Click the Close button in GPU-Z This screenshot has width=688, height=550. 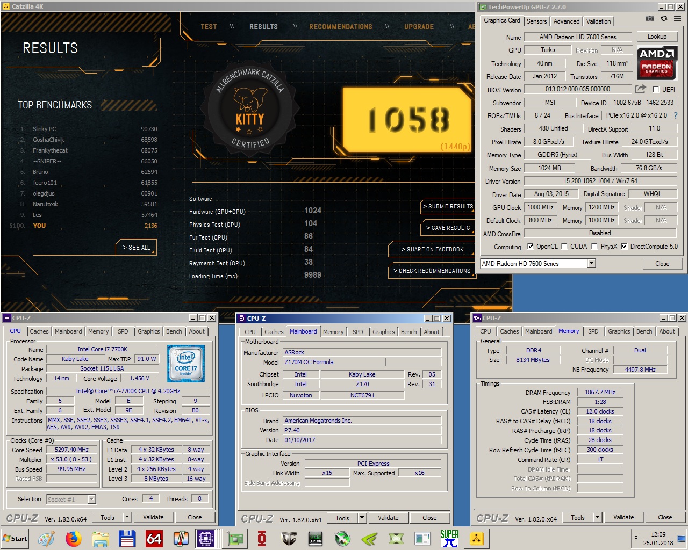click(x=662, y=264)
